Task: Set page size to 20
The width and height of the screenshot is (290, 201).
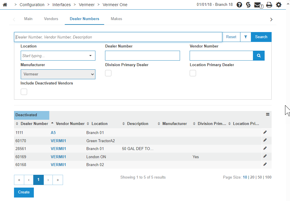Action: (x=252, y=177)
